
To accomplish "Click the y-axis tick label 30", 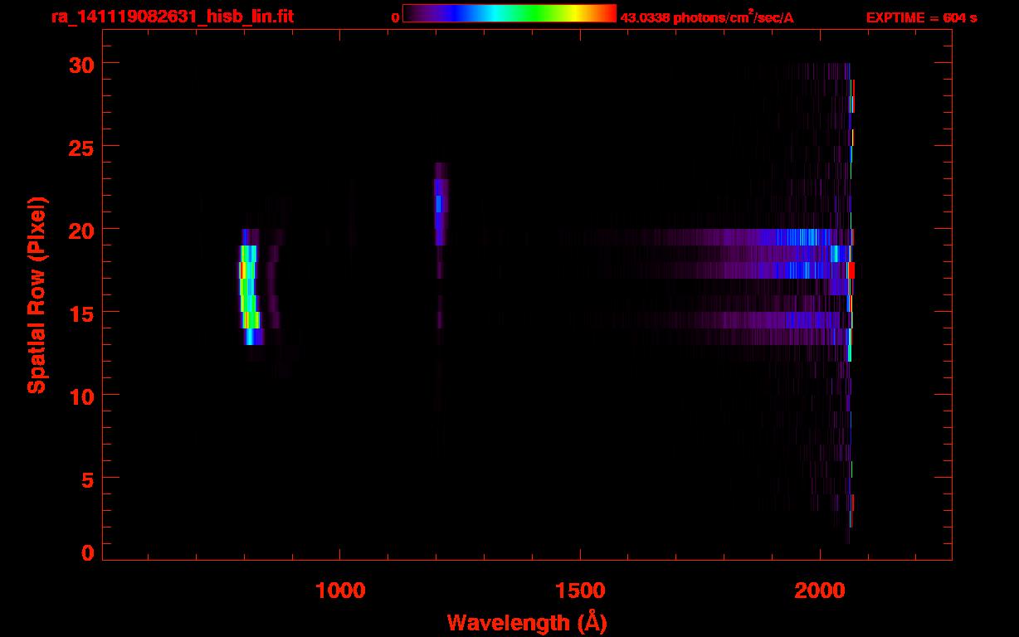I will click(80, 64).
